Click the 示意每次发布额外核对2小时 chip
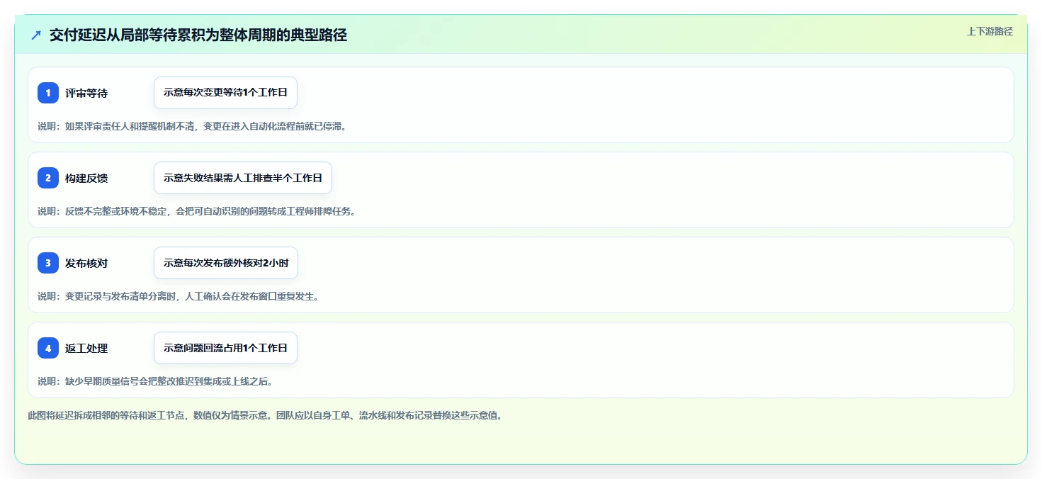Screen dimensions: 1042x479 click(x=226, y=263)
